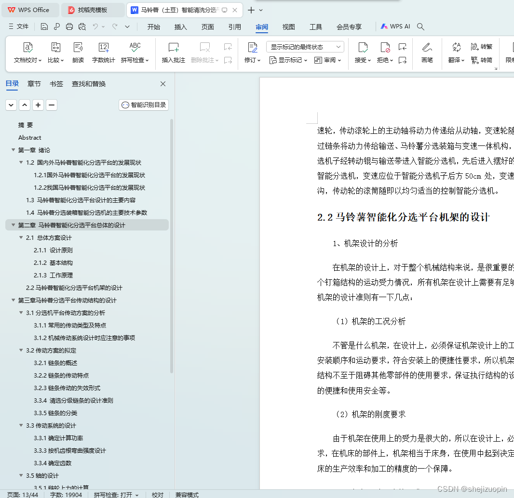Jump to 摘 要 in the outline

26,125
